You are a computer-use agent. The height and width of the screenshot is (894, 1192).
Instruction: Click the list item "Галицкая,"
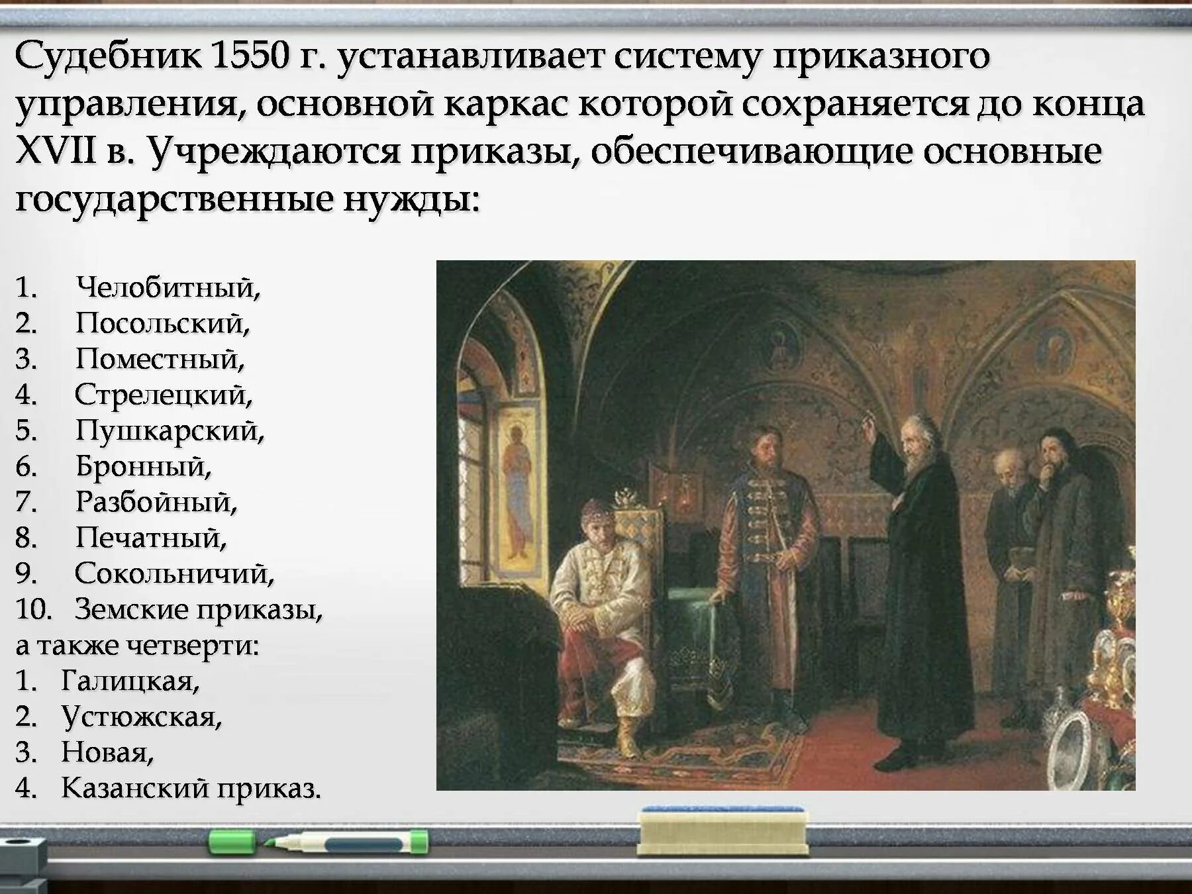point(130,681)
